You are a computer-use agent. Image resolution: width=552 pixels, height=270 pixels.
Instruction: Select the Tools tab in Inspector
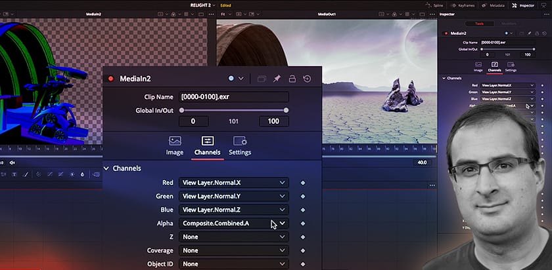(x=480, y=24)
